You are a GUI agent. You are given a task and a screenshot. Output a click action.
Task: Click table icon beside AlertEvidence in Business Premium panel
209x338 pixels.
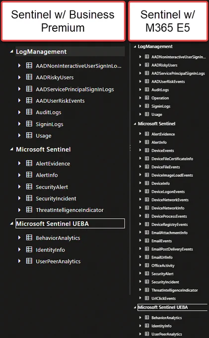29,163
